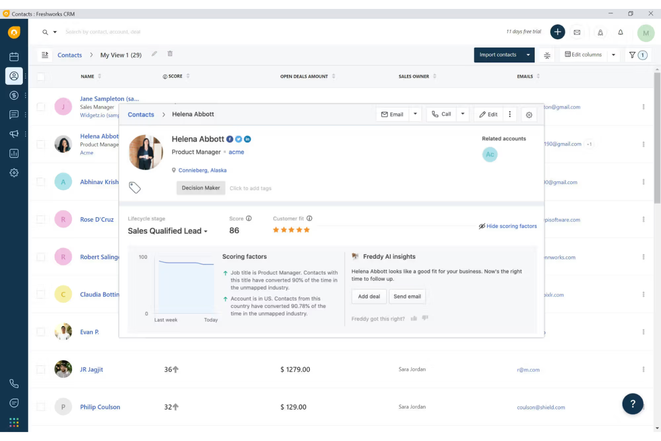
Task: Click the notifications bell icon in the top bar
Action: click(x=620, y=32)
